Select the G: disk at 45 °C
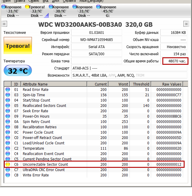 pos(106,11)
